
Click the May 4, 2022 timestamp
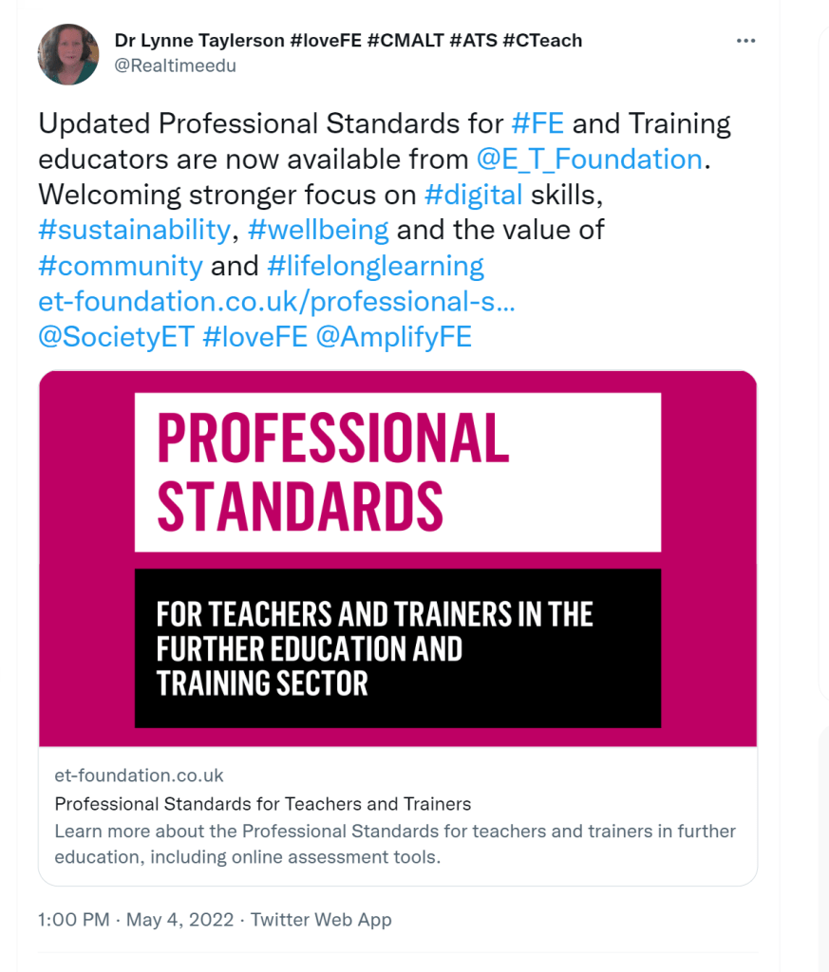click(x=179, y=919)
